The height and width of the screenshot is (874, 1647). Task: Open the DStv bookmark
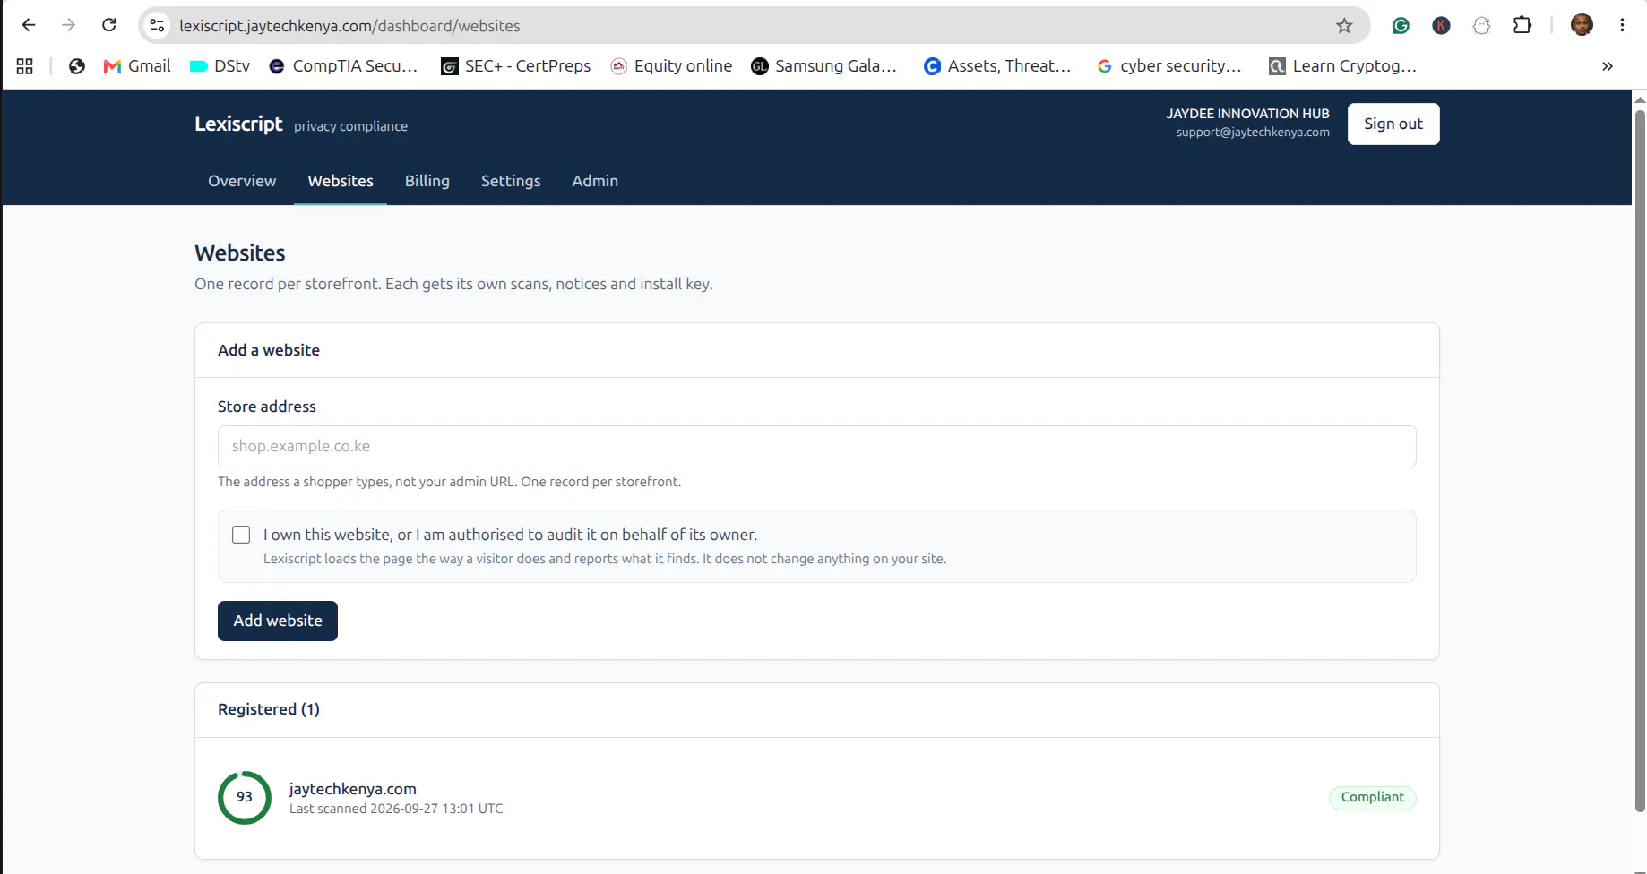(x=220, y=66)
